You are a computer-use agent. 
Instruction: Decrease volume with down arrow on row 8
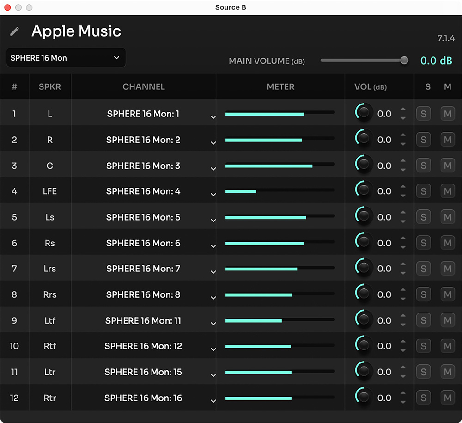[403, 299]
